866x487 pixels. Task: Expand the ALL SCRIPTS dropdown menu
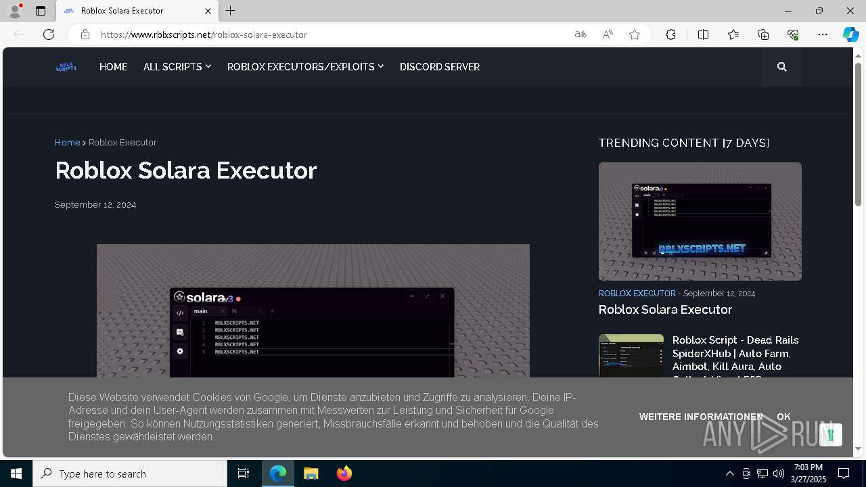[x=177, y=67]
